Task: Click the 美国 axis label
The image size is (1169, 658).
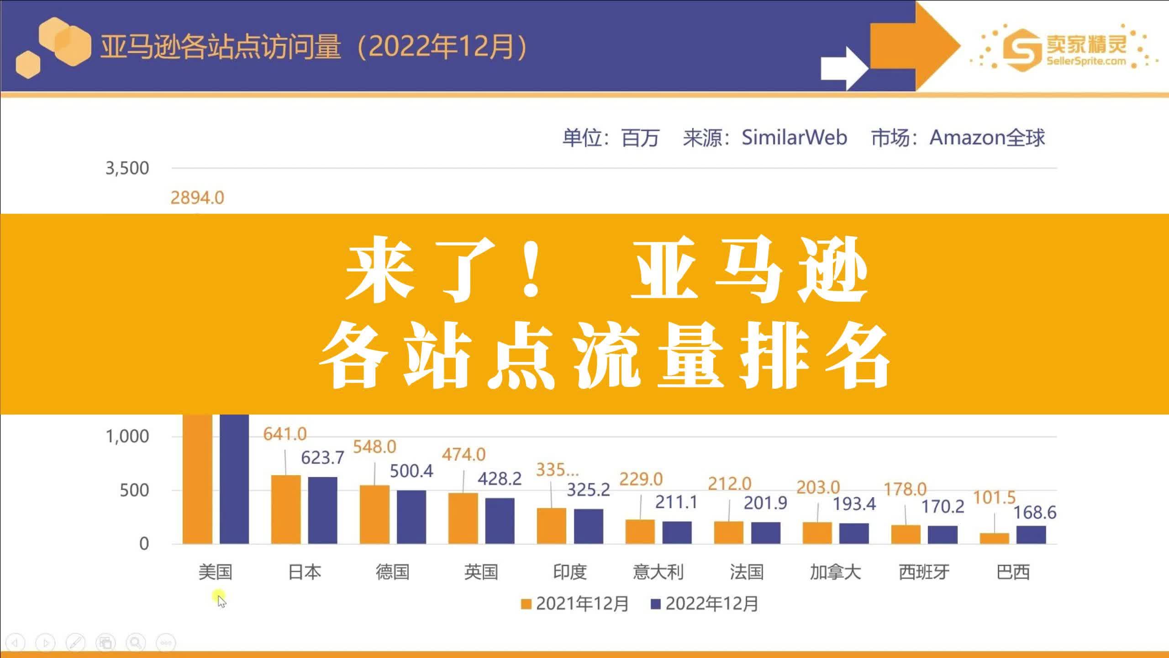Action: [x=216, y=572]
